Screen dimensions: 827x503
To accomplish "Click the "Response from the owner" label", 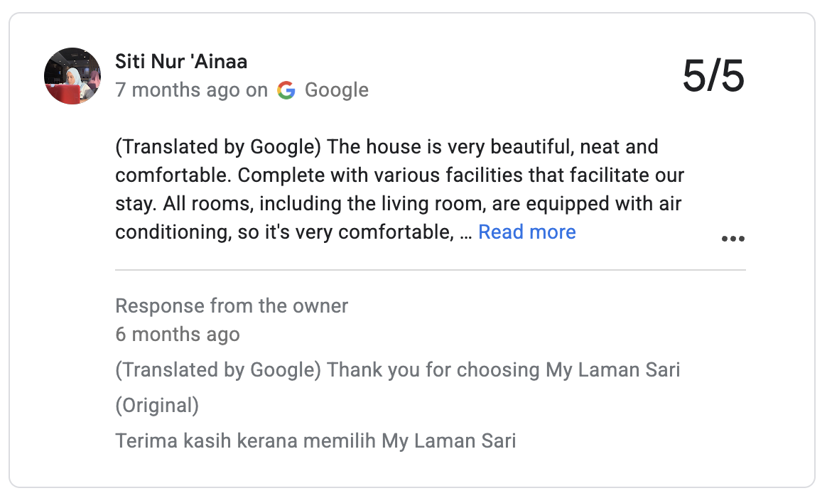I will point(232,305).
